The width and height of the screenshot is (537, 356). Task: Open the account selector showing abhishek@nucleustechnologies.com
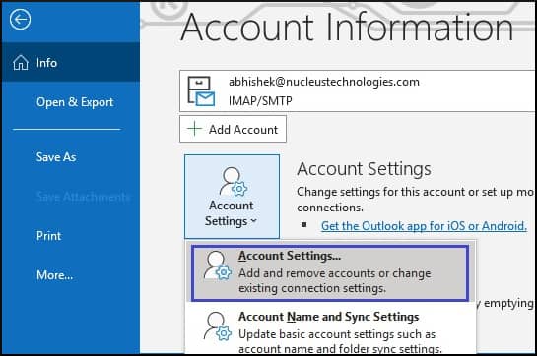coord(358,90)
